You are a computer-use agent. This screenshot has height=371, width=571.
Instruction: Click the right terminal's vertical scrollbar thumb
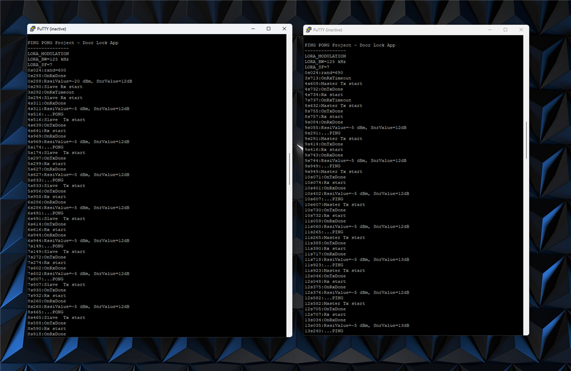(x=526, y=140)
